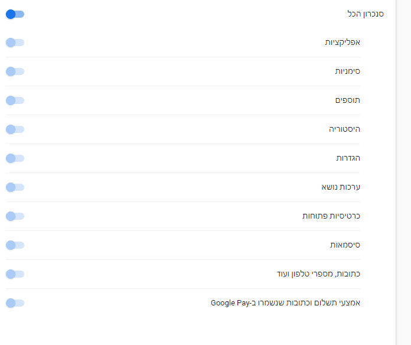
Task: Click the 'סימניות' row label
Action: (348, 71)
